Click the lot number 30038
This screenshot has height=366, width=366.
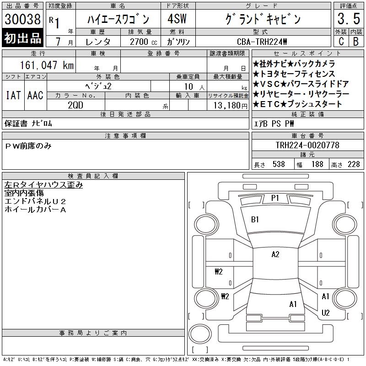(x=22, y=19)
